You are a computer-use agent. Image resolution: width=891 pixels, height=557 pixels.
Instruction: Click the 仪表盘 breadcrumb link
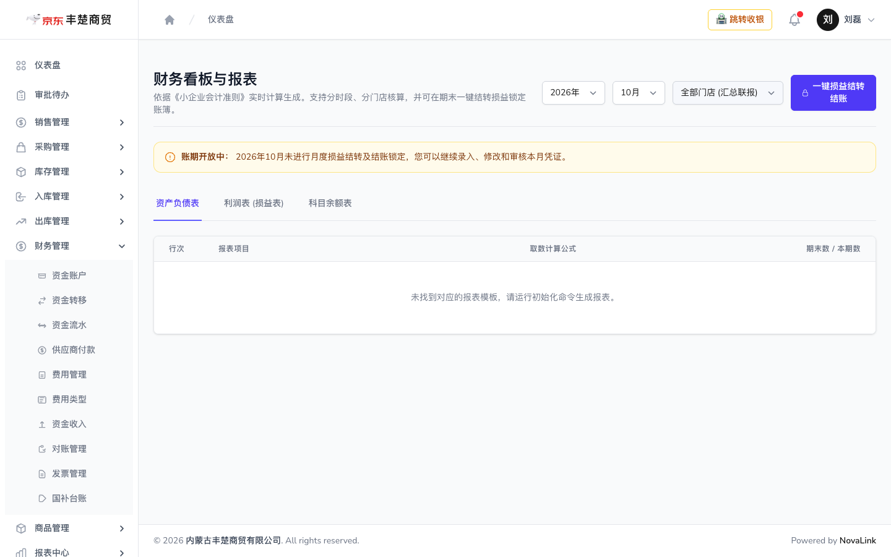pos(221,20)
